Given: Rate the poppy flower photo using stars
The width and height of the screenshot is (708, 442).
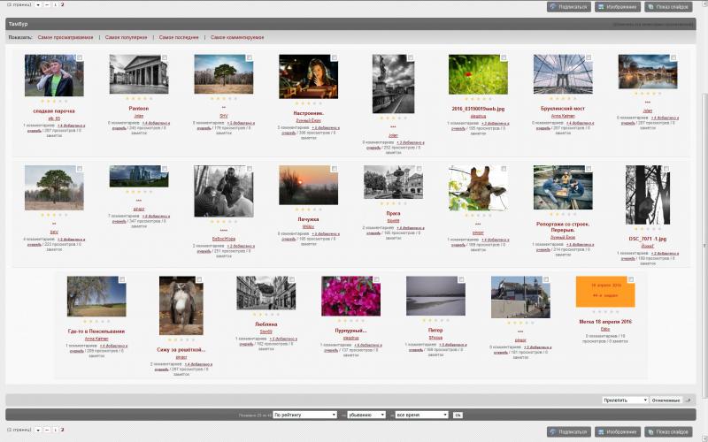Looking at the screenshot, I should click(478, 98).
